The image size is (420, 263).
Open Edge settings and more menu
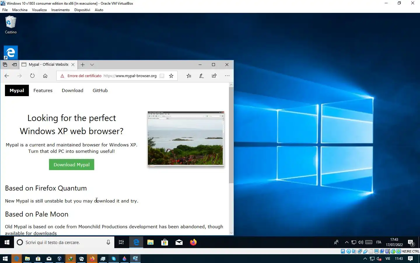227,76
